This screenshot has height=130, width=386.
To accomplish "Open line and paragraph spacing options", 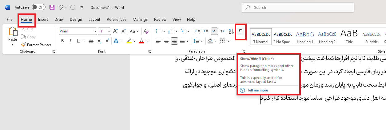I will click(196, 41).
